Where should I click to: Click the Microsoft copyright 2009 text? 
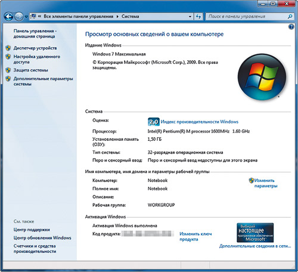(x=155, y=65)
